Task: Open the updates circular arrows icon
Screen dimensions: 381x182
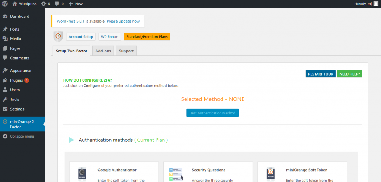Action: (x=44, y=4)
